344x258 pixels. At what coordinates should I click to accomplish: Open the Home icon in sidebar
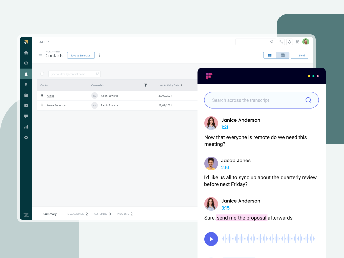point(26,53)
